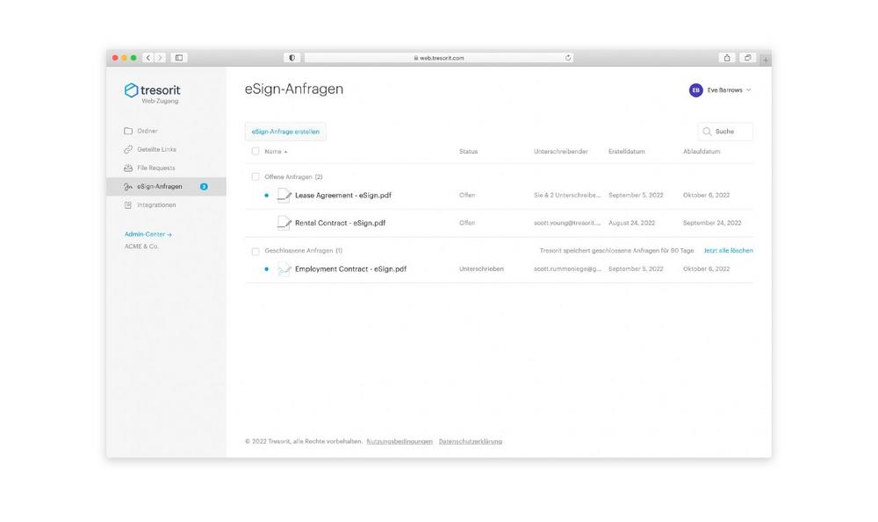878x522 pixels.
Task: Check the Offene Anfragen group checkbox
Action: [255, 176]
